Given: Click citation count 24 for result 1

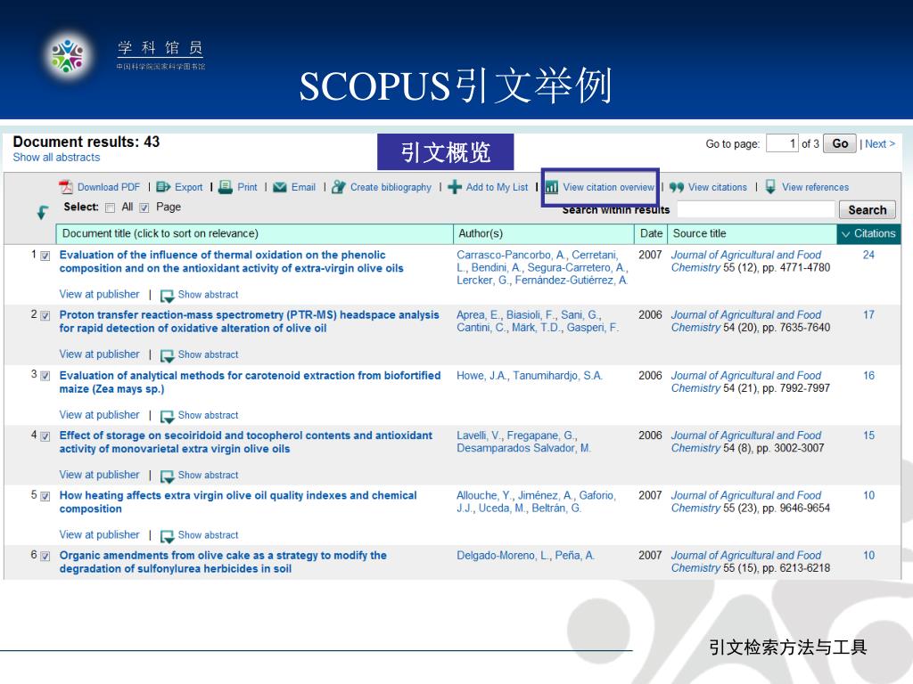Looking at the screenshot, I should click(868, 255).
